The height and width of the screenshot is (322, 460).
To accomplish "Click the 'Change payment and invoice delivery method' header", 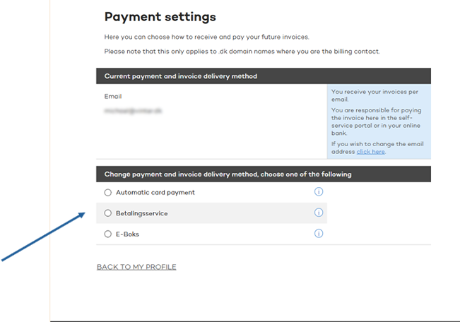I will pyautogui.click(x=264, y=174).
